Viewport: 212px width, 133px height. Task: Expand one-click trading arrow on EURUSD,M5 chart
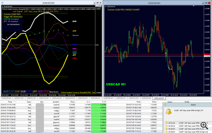point(3,7)
